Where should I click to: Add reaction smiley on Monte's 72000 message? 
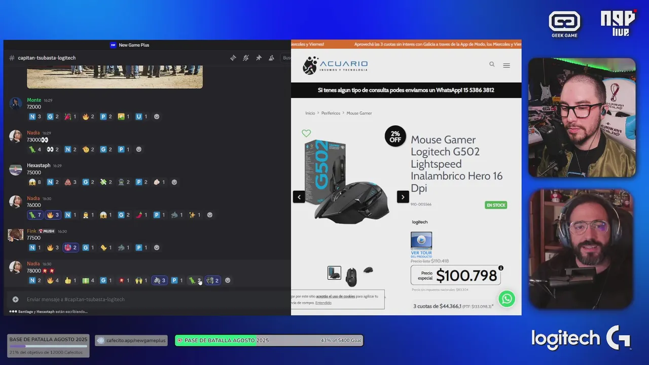[157, 117]
